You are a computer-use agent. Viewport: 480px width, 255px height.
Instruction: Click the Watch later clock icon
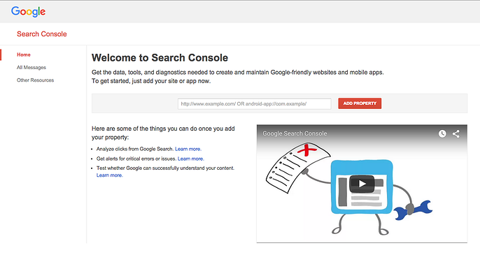(442, 133)
